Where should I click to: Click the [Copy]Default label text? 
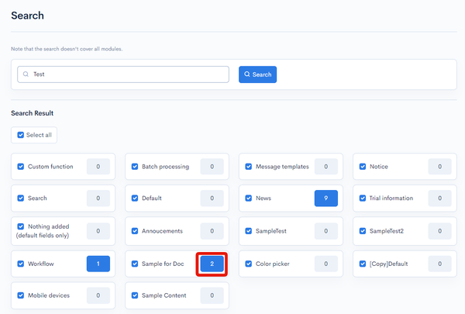pyautogui.click(x=388, y=264)
